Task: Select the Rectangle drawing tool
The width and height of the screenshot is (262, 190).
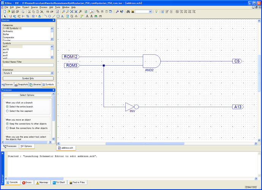Action: [58, 16]
